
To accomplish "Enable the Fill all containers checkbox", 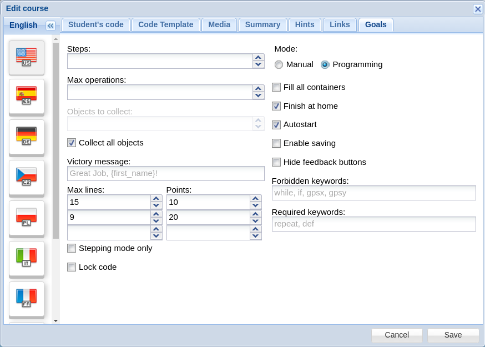I will coord(276,87).
